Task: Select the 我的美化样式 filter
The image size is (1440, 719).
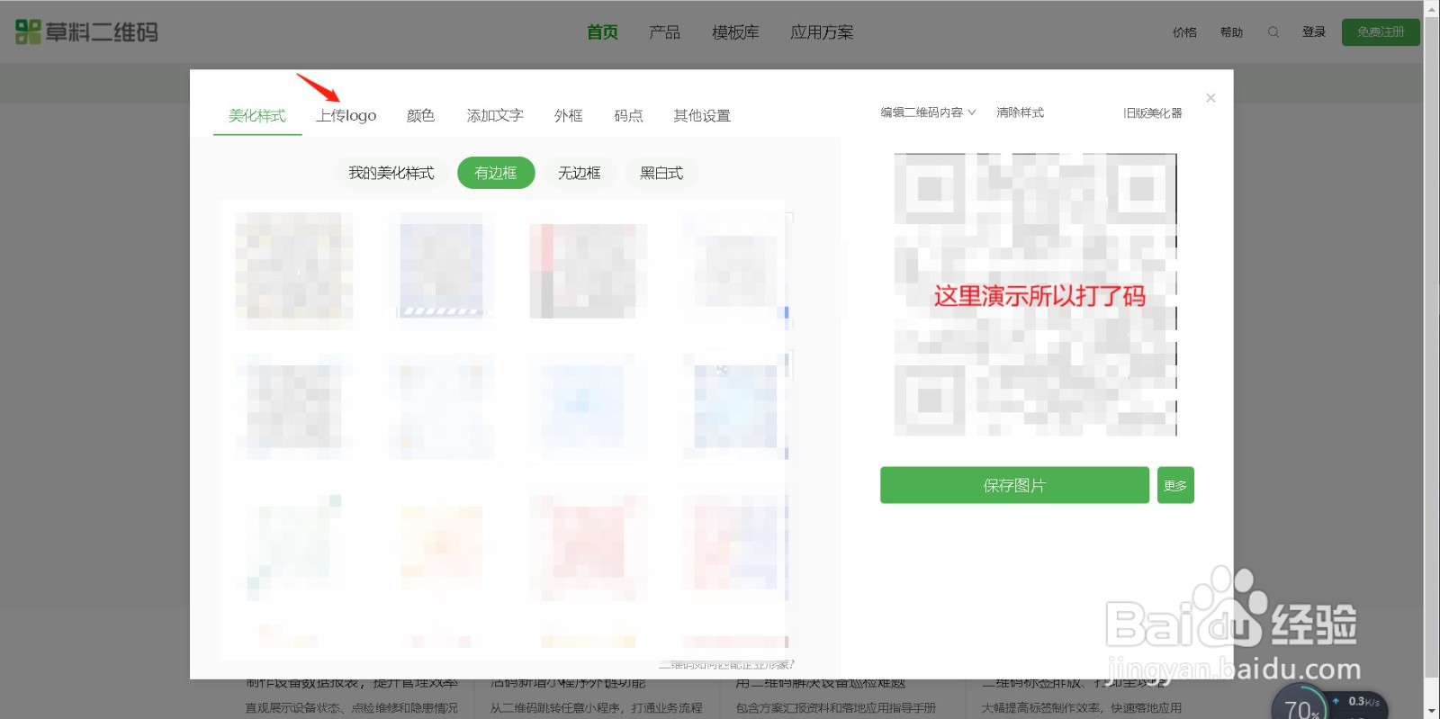Action: (391, 173)
